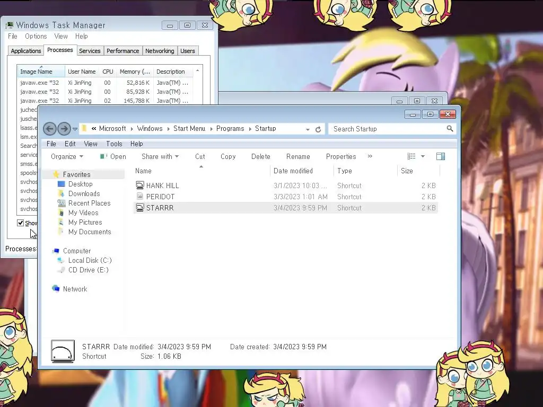Select Computer in navigation pane
Screen dimensions: 543x407
[x=76, y=251]
